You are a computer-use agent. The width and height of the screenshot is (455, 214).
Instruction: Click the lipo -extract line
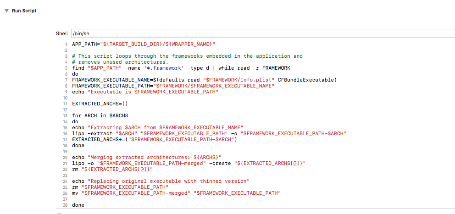tap(210, 134)
